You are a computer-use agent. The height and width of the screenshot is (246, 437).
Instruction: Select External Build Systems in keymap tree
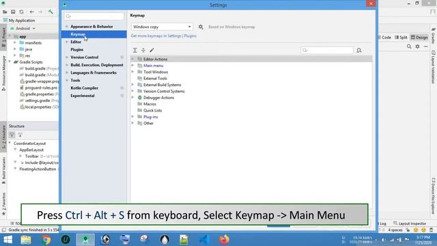pos(163,85)
